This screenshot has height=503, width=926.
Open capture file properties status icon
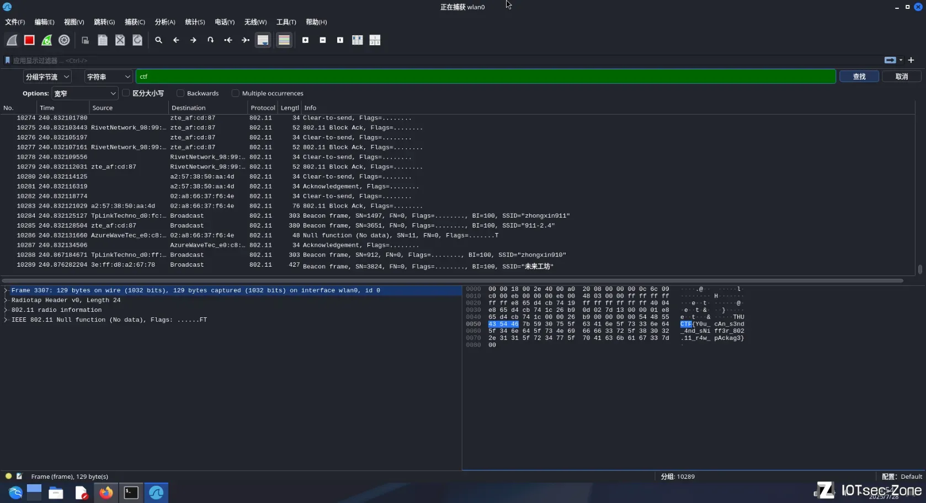[19, 476]
